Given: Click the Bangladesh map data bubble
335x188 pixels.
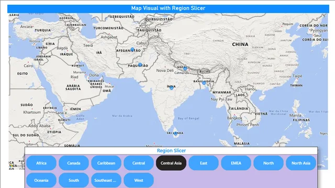Looking at the screenshot, I should click(204, 83).
